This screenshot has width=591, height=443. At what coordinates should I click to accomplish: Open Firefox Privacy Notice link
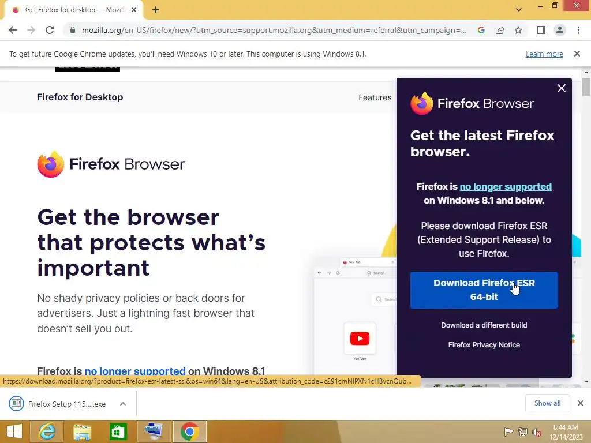(484, 345)
